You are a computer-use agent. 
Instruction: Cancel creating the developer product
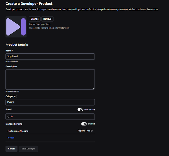coord(11,149)
